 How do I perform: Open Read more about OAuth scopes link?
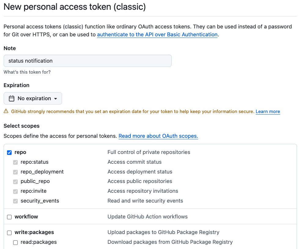click(158, 136)
